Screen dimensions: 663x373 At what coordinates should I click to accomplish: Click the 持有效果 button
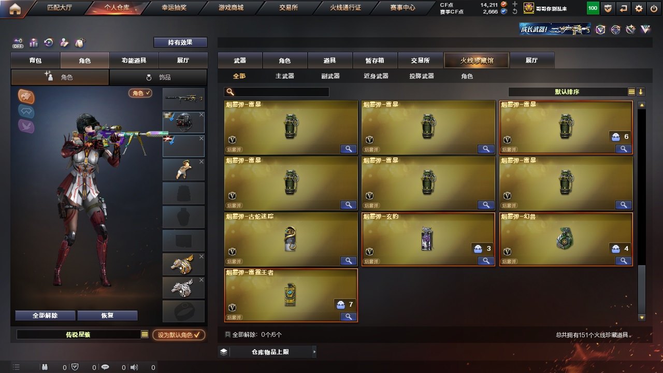pyautogui.click(x=180, y=42)
